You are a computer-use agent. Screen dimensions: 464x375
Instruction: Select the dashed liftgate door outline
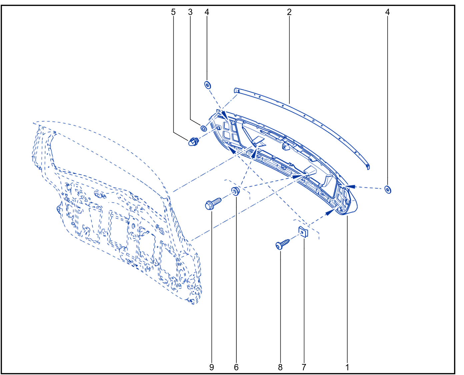coord(117,214)
